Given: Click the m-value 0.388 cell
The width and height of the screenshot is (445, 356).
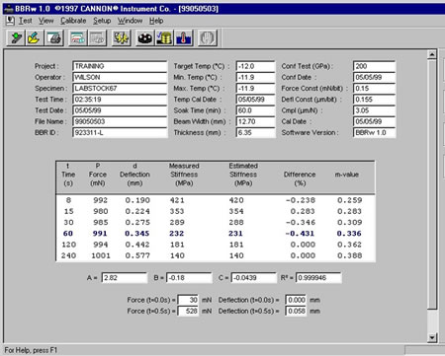Looking at the screenshot, I should pyautogui.click(x=349, y=255).
